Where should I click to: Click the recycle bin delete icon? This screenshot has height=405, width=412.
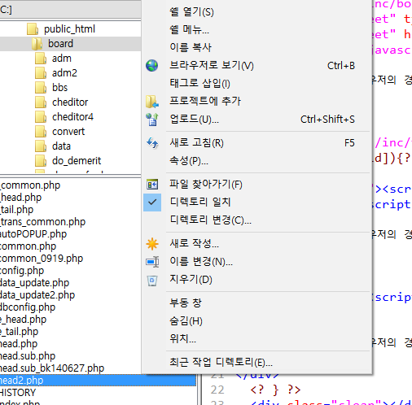pyautogui.click(x=152, y=281)
